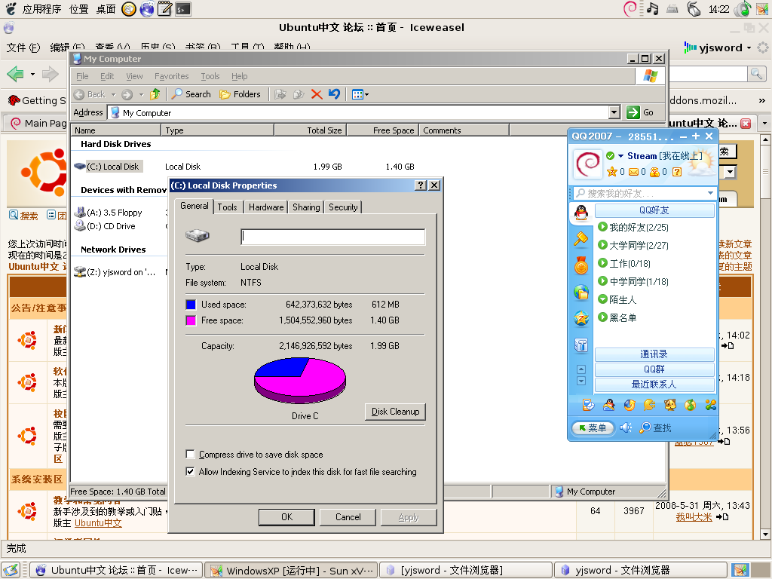
Task: Select the (C:) Local Disk drive in My Computer
Action: pyautogui.click(x=108, y=167)
